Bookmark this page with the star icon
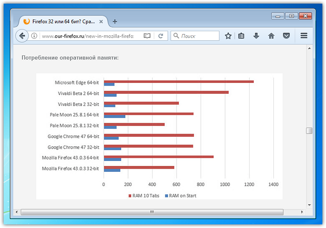The width and height of the screenshot is (326, 228). click(x=228, y=36)
